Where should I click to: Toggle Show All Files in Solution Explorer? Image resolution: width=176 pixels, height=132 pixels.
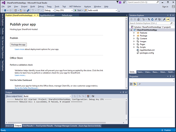click(x=159, y=19)
